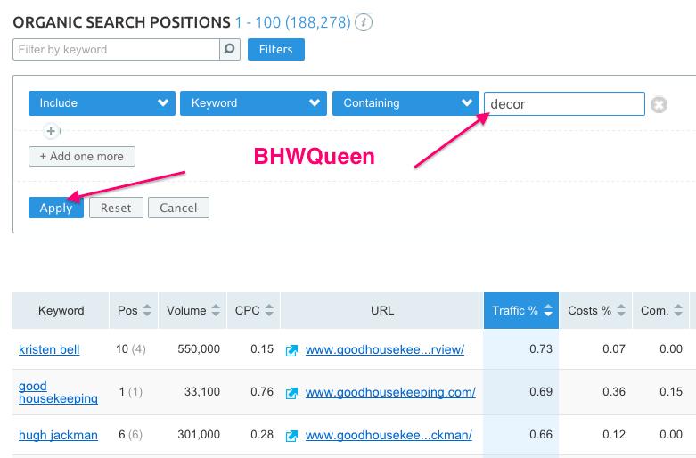The image size is (696, 458).
Task: Click the filter value field containing decor
Action: click(563, 103)
